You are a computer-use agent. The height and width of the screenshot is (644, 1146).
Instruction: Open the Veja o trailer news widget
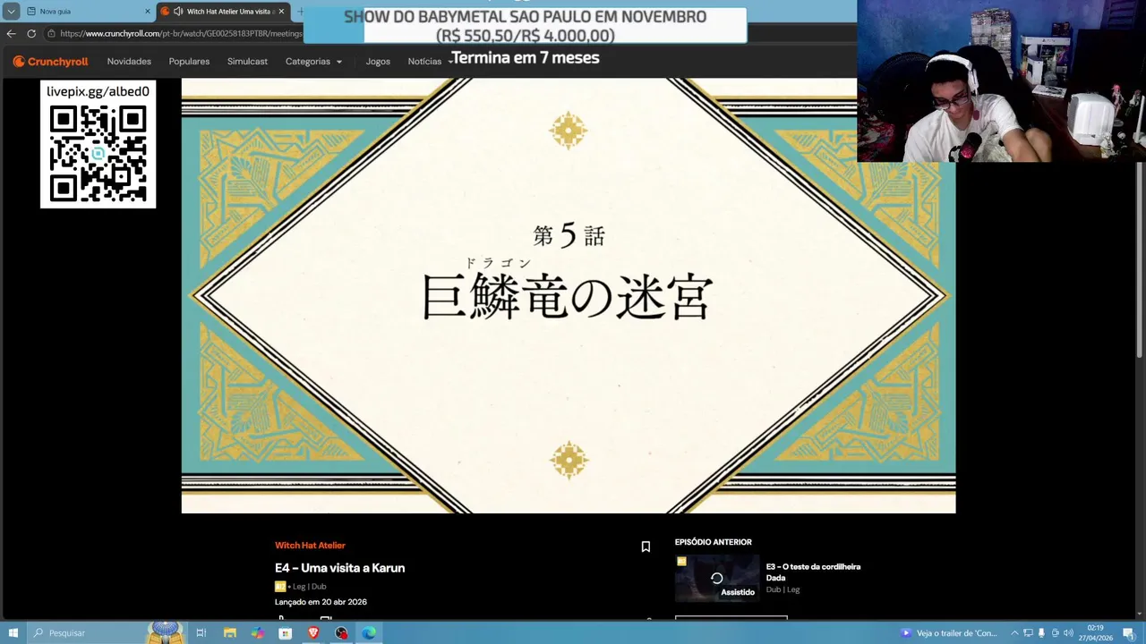pos(949,632)
